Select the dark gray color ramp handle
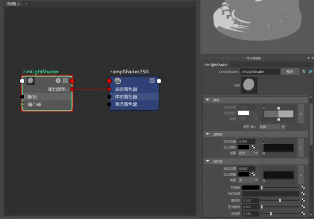This screenshot has height=219, width=314. 264,108
